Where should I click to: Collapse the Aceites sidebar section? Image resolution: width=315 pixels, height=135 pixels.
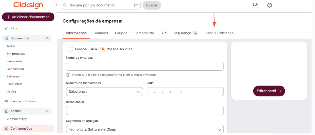[47, 111]
